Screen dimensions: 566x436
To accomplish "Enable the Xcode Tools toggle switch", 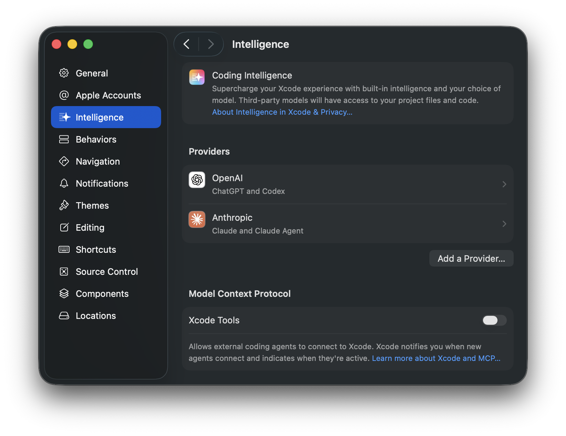I will pos(494,320).
